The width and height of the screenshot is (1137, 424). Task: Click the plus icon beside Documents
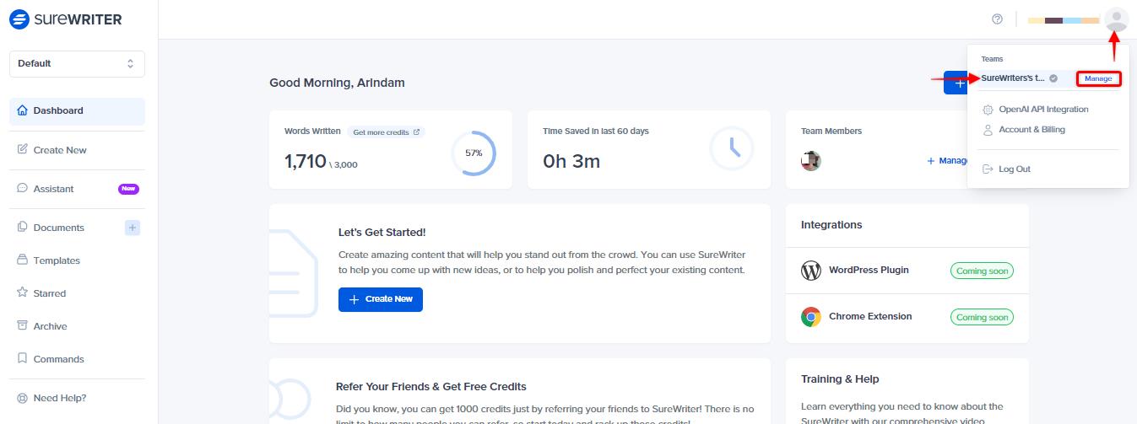(x=133, y=228)
